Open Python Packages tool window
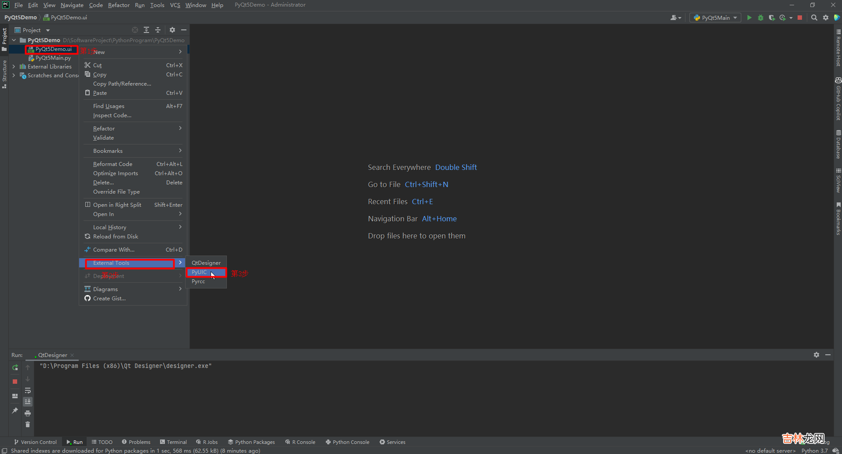Screen dimensions: 842x454 coord(251,442)
